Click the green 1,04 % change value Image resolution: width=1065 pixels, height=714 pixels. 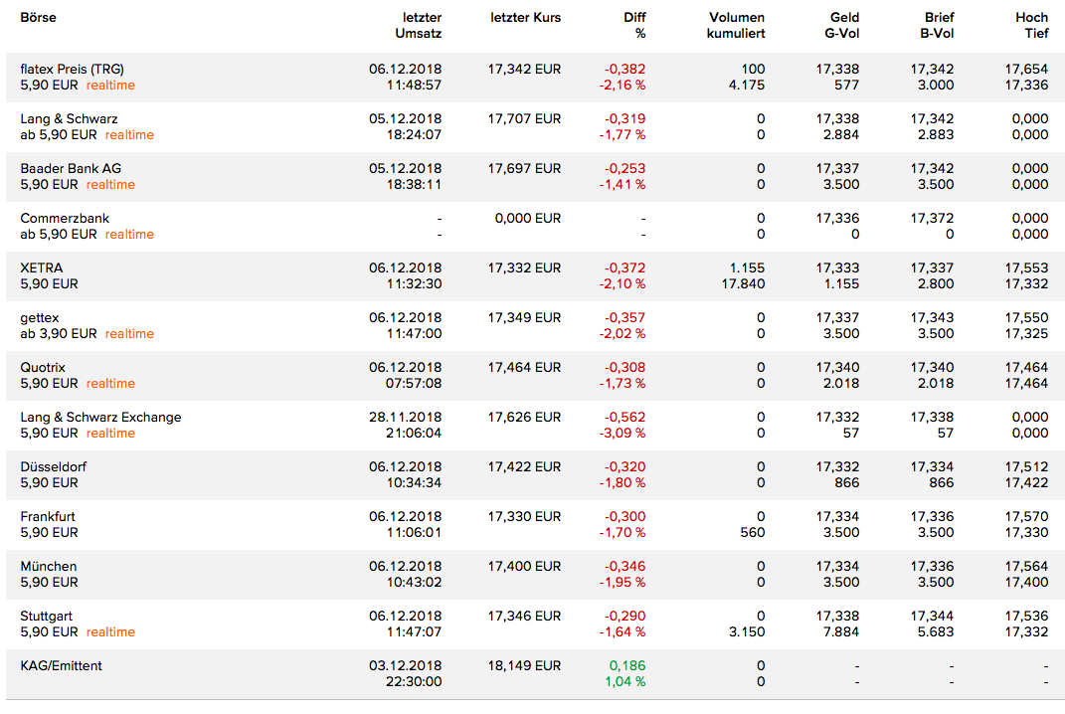(x=625, y=682)
